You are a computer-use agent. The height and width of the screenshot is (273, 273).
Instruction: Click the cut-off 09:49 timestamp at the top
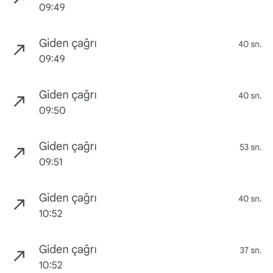pyautogui.click(x=52, y=7)
